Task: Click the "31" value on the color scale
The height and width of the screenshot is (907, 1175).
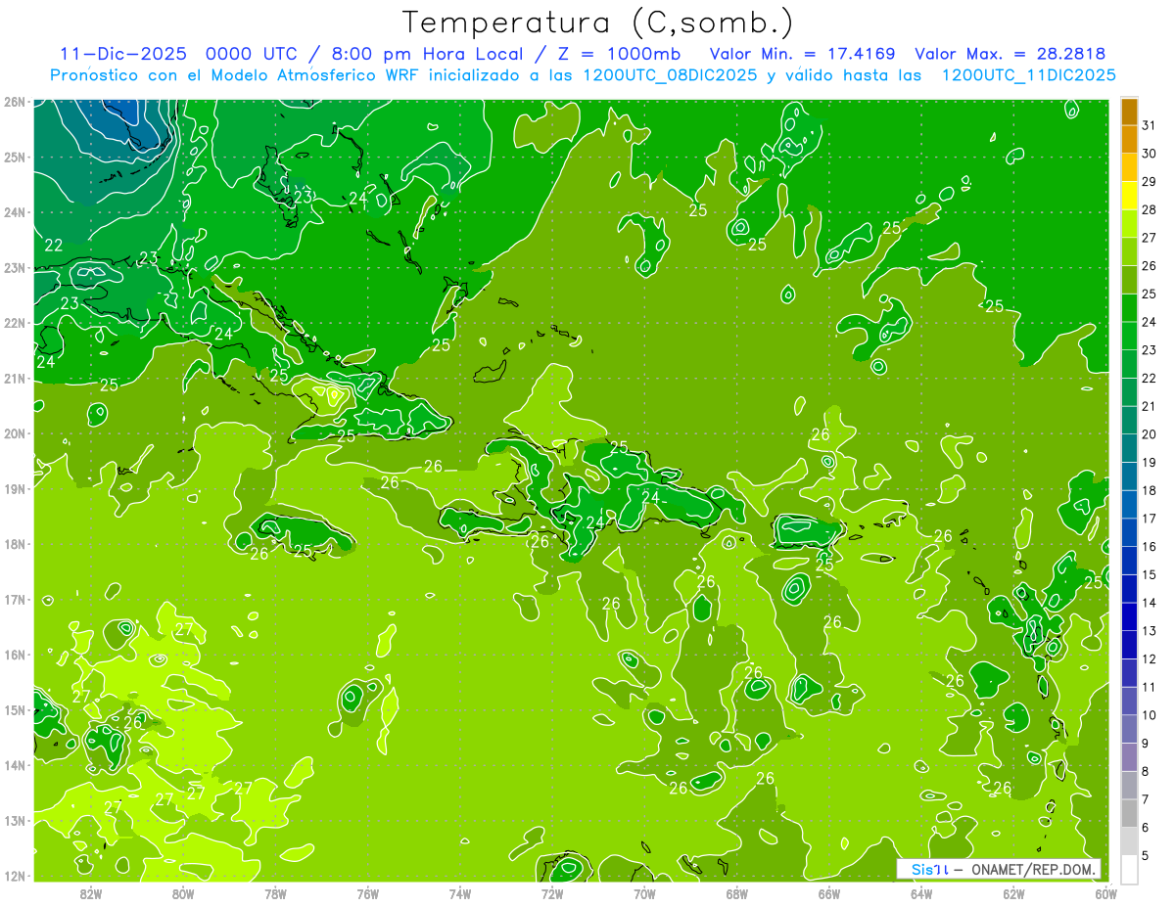Action: tap(1150, 125)
